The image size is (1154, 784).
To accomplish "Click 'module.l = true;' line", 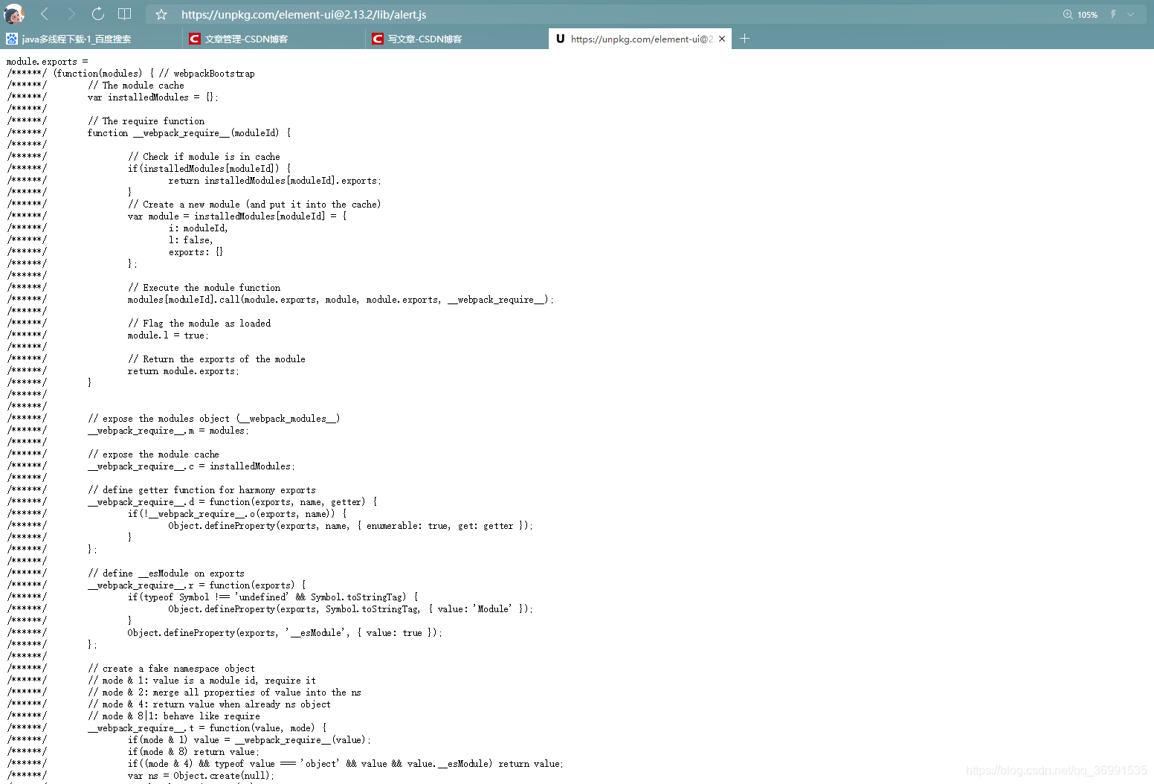I will [x=168, y=335].
